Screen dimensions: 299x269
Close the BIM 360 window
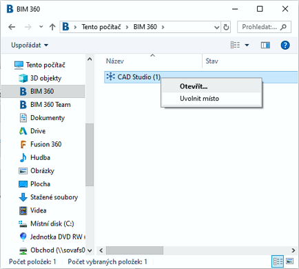285,9
